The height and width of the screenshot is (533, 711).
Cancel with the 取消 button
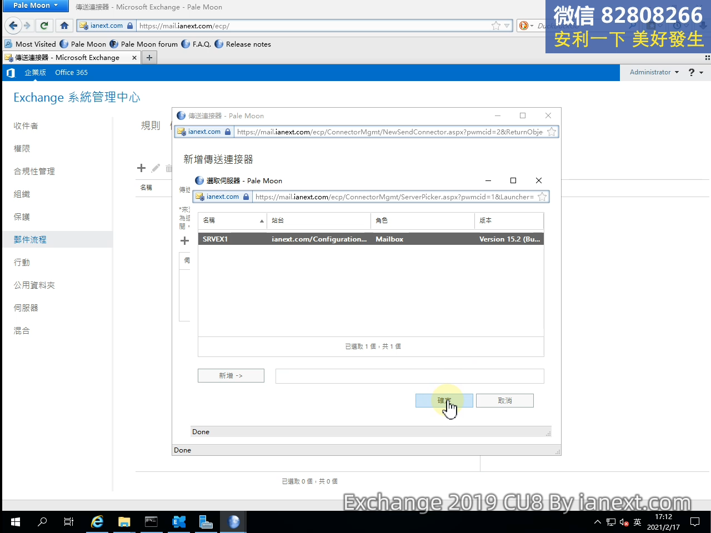pos(505,400)
